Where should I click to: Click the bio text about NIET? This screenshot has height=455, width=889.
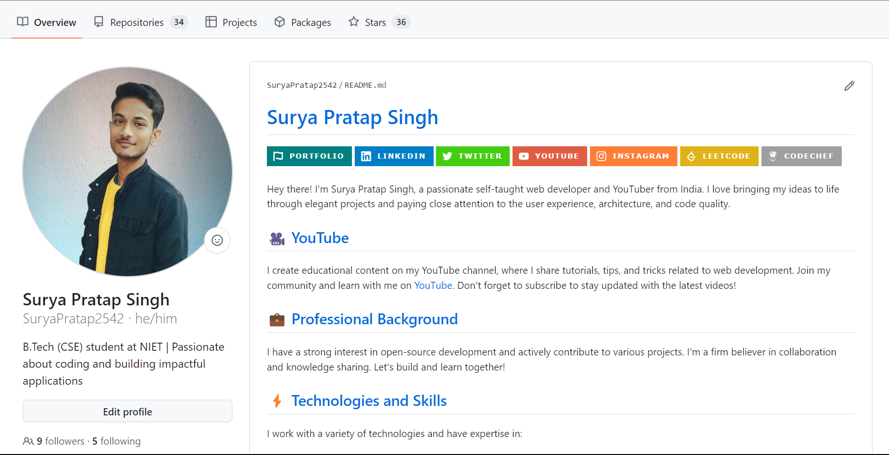123,364
